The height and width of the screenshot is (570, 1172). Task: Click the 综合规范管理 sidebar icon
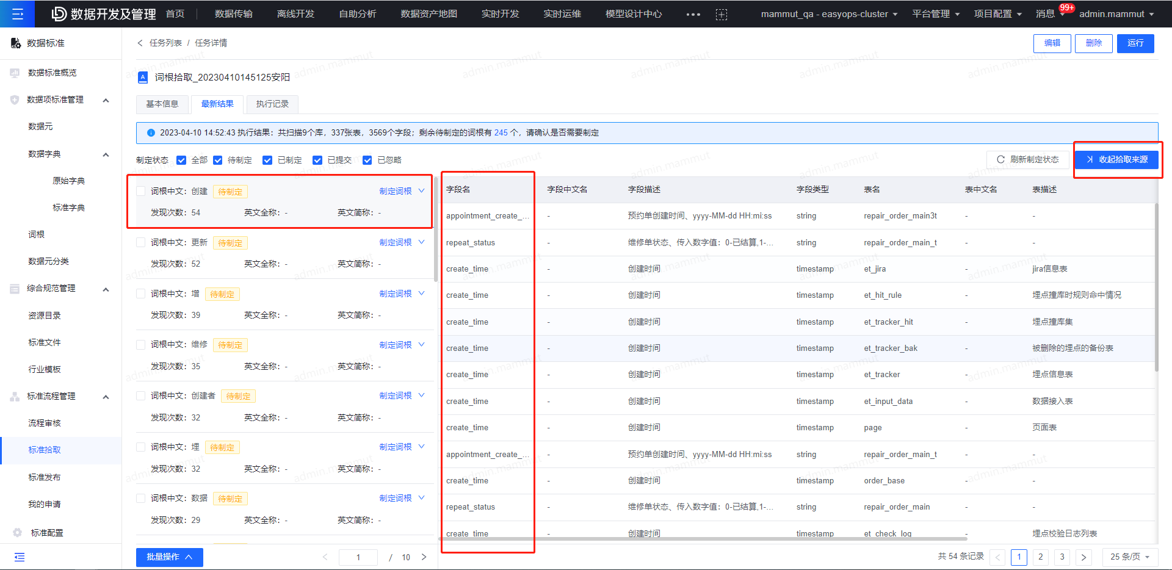15,289
